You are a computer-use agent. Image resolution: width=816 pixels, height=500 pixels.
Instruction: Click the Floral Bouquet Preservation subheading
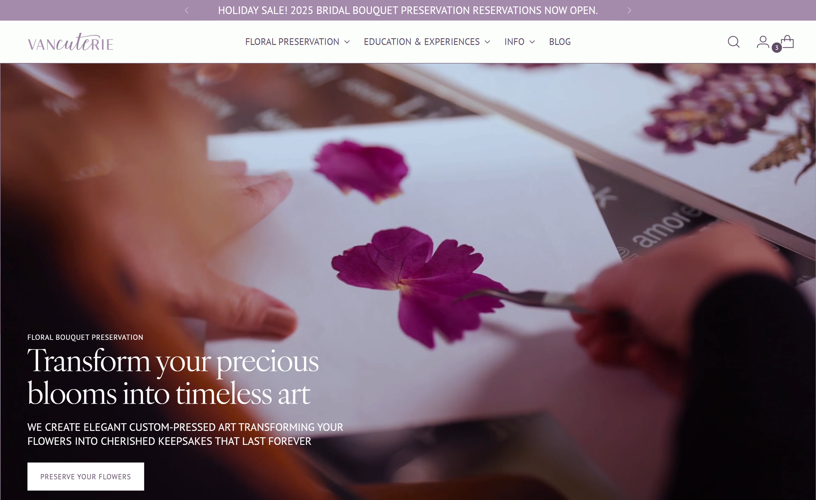tap(85, 337)
